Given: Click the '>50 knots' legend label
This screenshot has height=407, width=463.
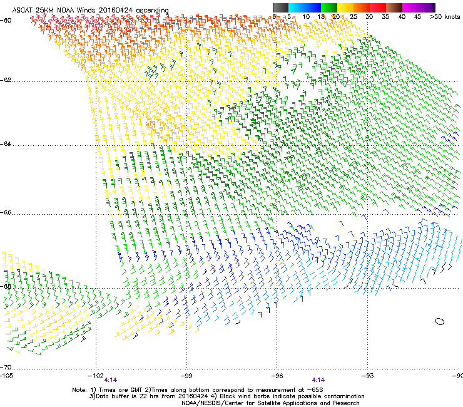Looking at the screenshot, I should (445, 16).
